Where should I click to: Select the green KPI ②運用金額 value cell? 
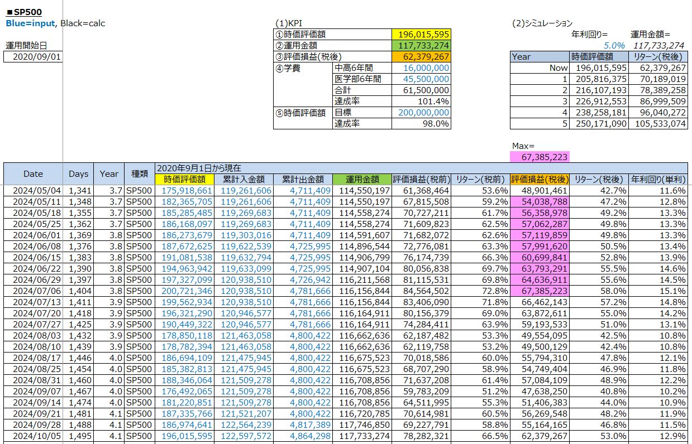coord(421,45)
